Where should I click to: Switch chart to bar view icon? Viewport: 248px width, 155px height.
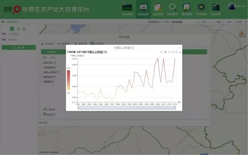point(165,52)
